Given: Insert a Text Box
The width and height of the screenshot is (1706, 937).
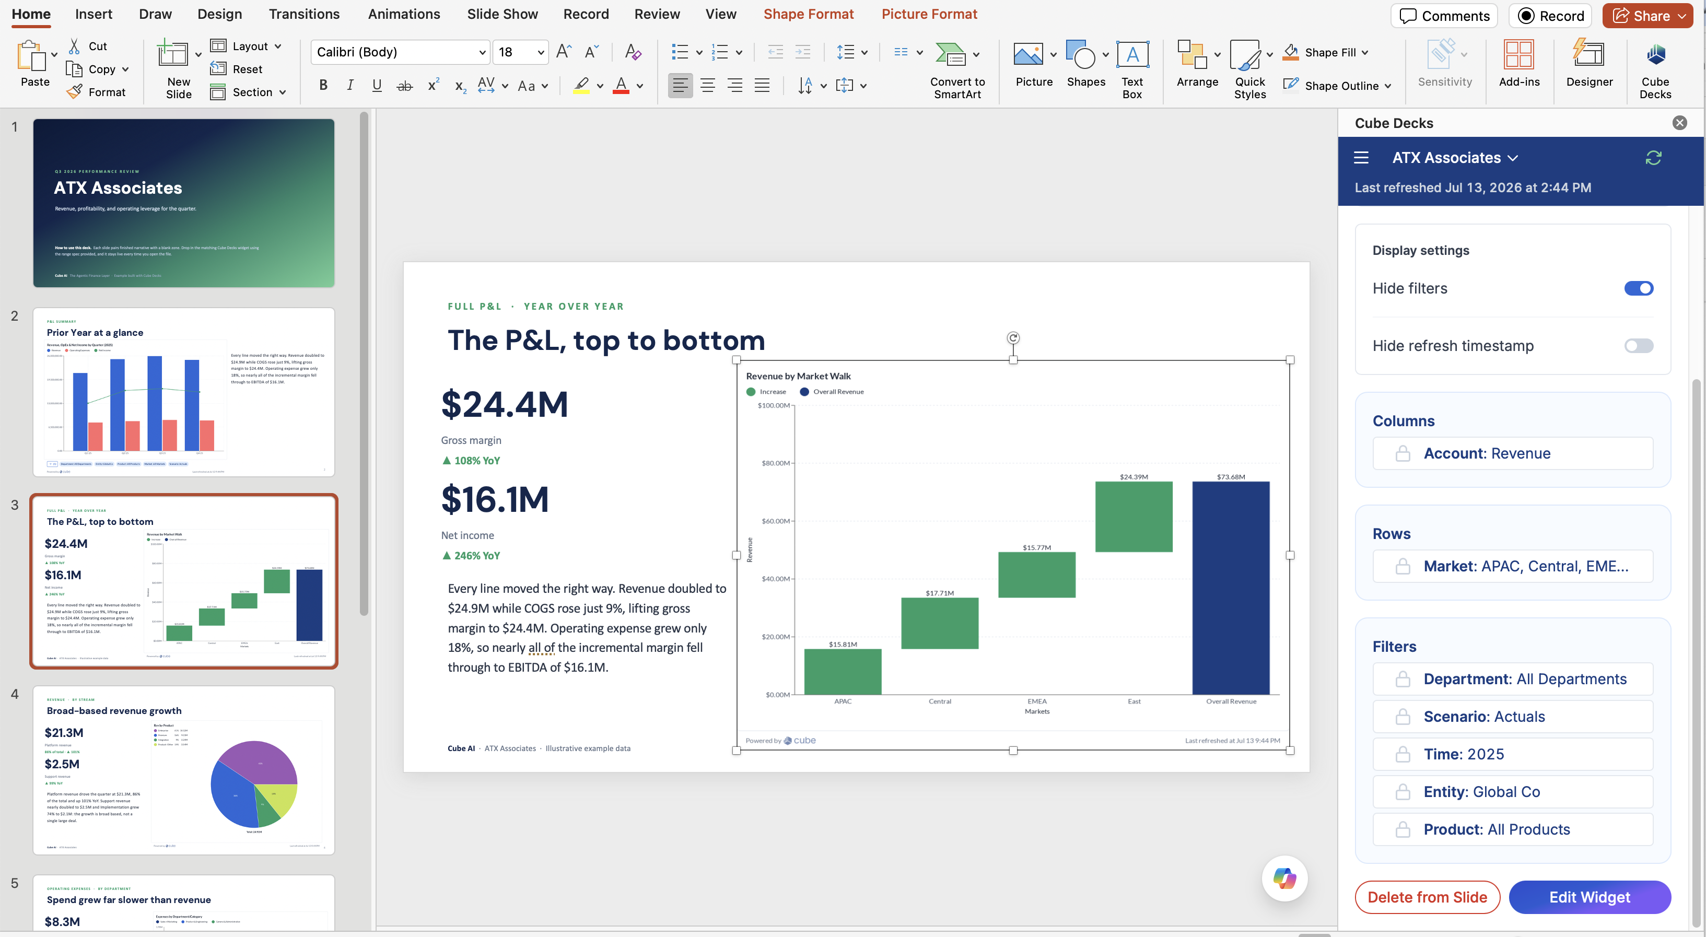Looking at the screenshot, I should pyautogui.click(x=1132, y=69).
